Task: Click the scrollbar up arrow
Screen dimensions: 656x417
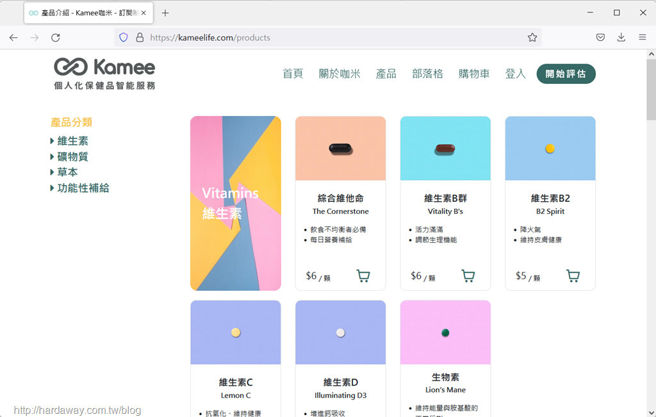Action: pyautogui.click(x=651, y=54)
